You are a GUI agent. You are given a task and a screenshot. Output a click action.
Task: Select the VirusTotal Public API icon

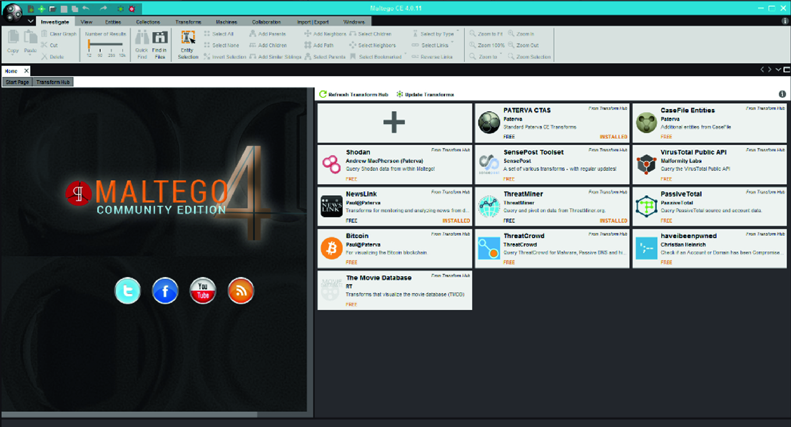[646, 164]
